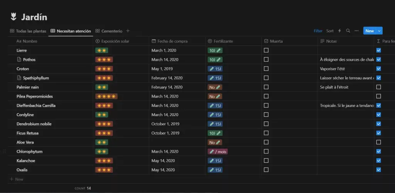Check the Muerta checkbox for Lierre

[266, 50]
